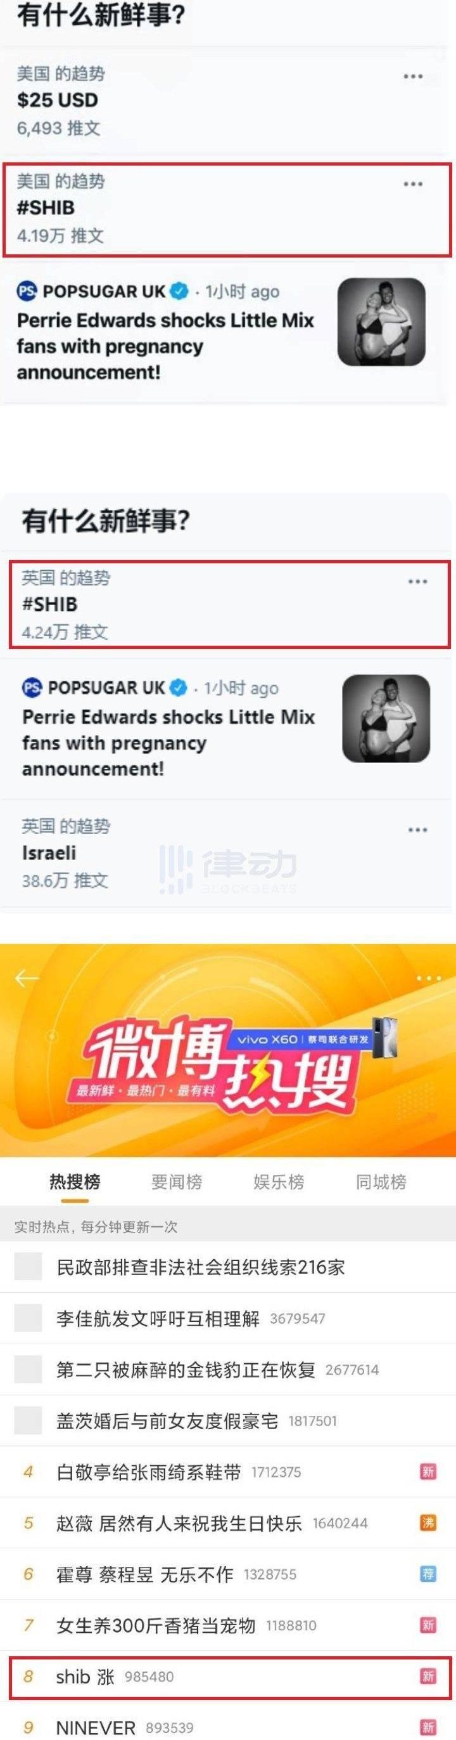Switch to 娱乐榜 tab

[279, 1181]
